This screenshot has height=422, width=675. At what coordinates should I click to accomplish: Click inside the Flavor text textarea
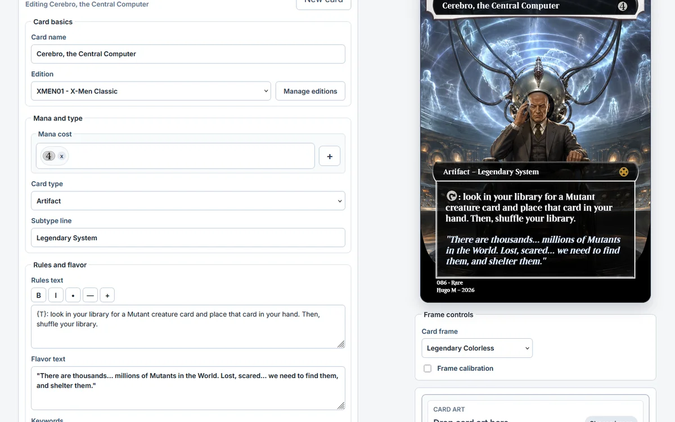[x=188, y=388]
